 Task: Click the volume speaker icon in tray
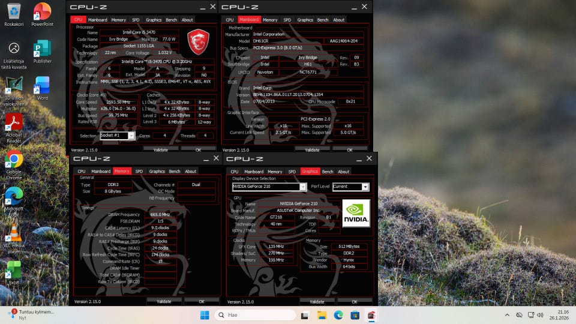click(x=540, y=315)
